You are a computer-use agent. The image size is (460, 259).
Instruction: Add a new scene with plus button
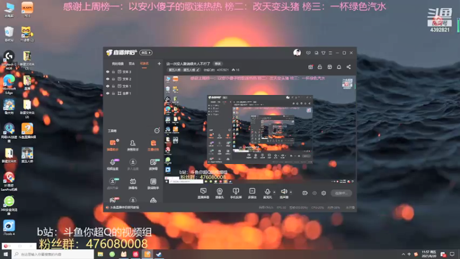tap(159, 63)
